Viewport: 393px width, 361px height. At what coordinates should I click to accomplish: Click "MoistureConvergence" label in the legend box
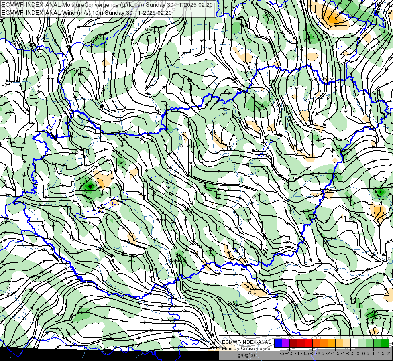point(246,349)
